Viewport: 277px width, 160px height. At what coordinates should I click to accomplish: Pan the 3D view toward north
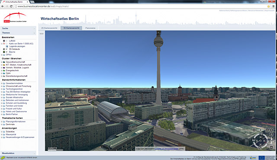pos(261,144)
